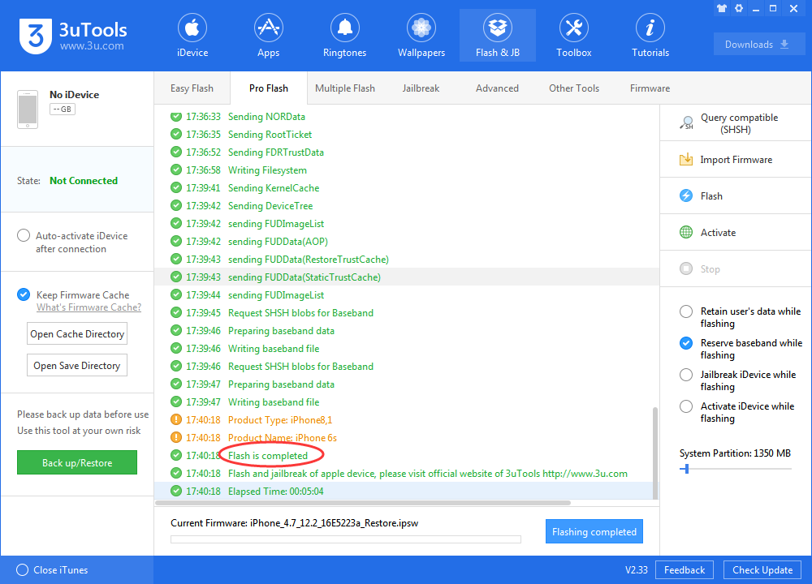
Task: Open What's Firmware Cache? link
Action: click(89, 307)
